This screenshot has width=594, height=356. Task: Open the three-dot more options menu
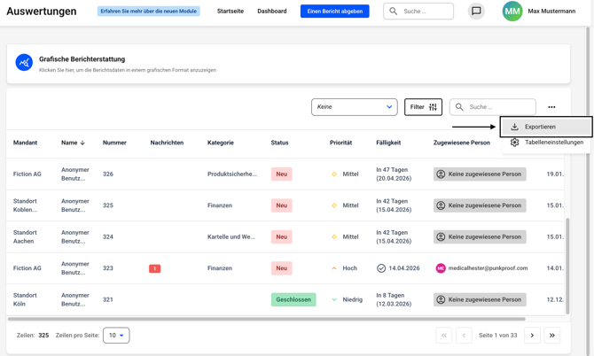551,107
